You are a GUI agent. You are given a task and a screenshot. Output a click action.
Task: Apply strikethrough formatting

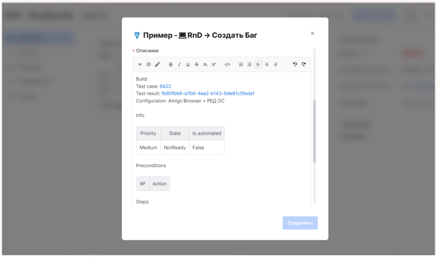pyautogui.click(x=197, y=65)
